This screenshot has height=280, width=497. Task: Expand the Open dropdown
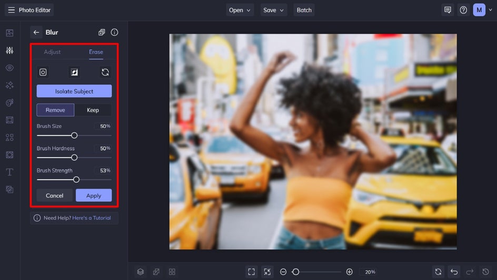[x=240, y=10]
